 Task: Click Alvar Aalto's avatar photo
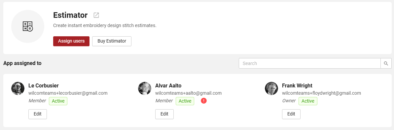tap(145, 88)
